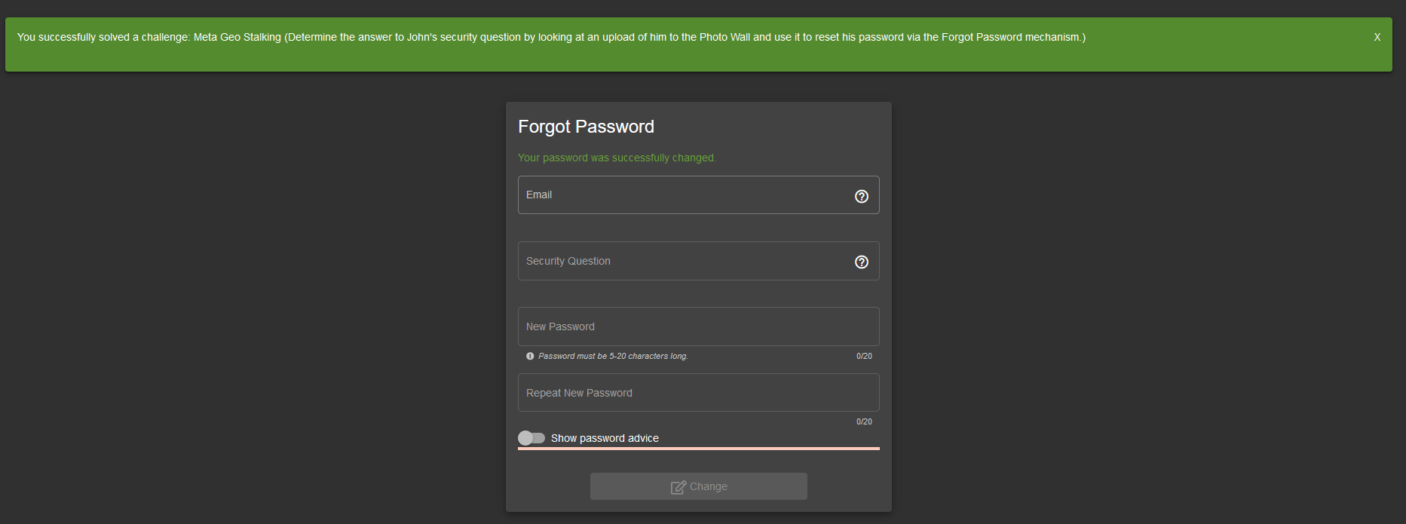This screenshot has height=524, width=1406.
Task: Click the "password was successfully changed" message
Action: (617, 158)
